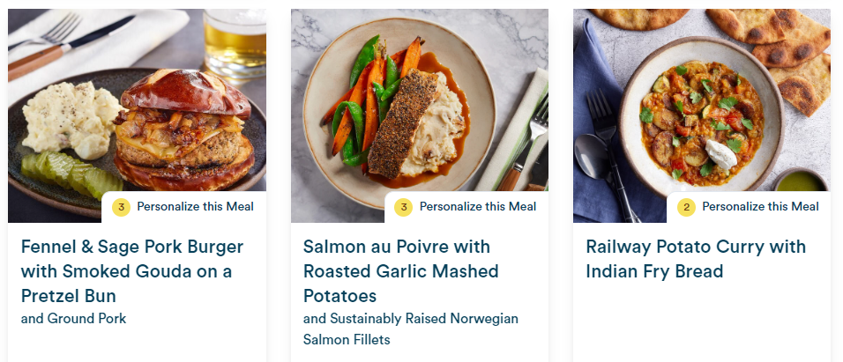This screenshot has height=362, width=843.
Task: Click the yellow 2 badge on Potato Curry card
Action: point(686,207)
